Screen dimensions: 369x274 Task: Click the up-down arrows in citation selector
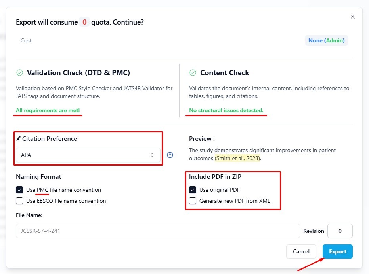(x=152, y=155)
